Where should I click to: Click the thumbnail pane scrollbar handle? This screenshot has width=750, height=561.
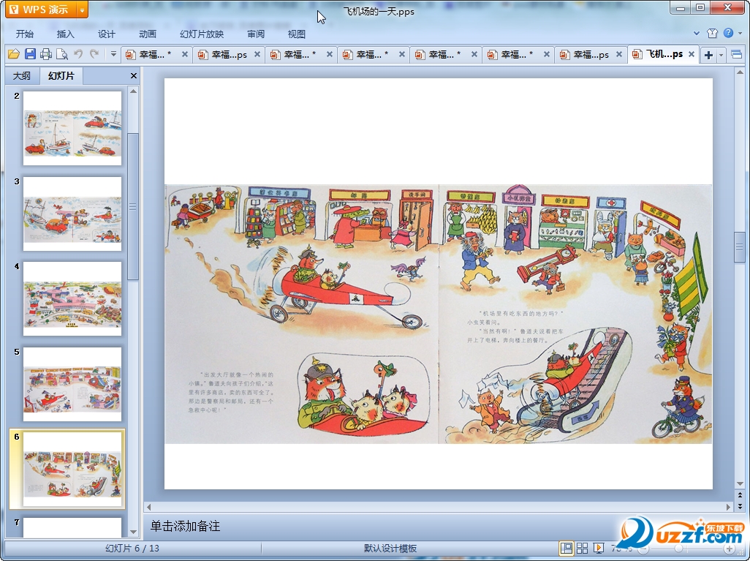pos(133,207)
